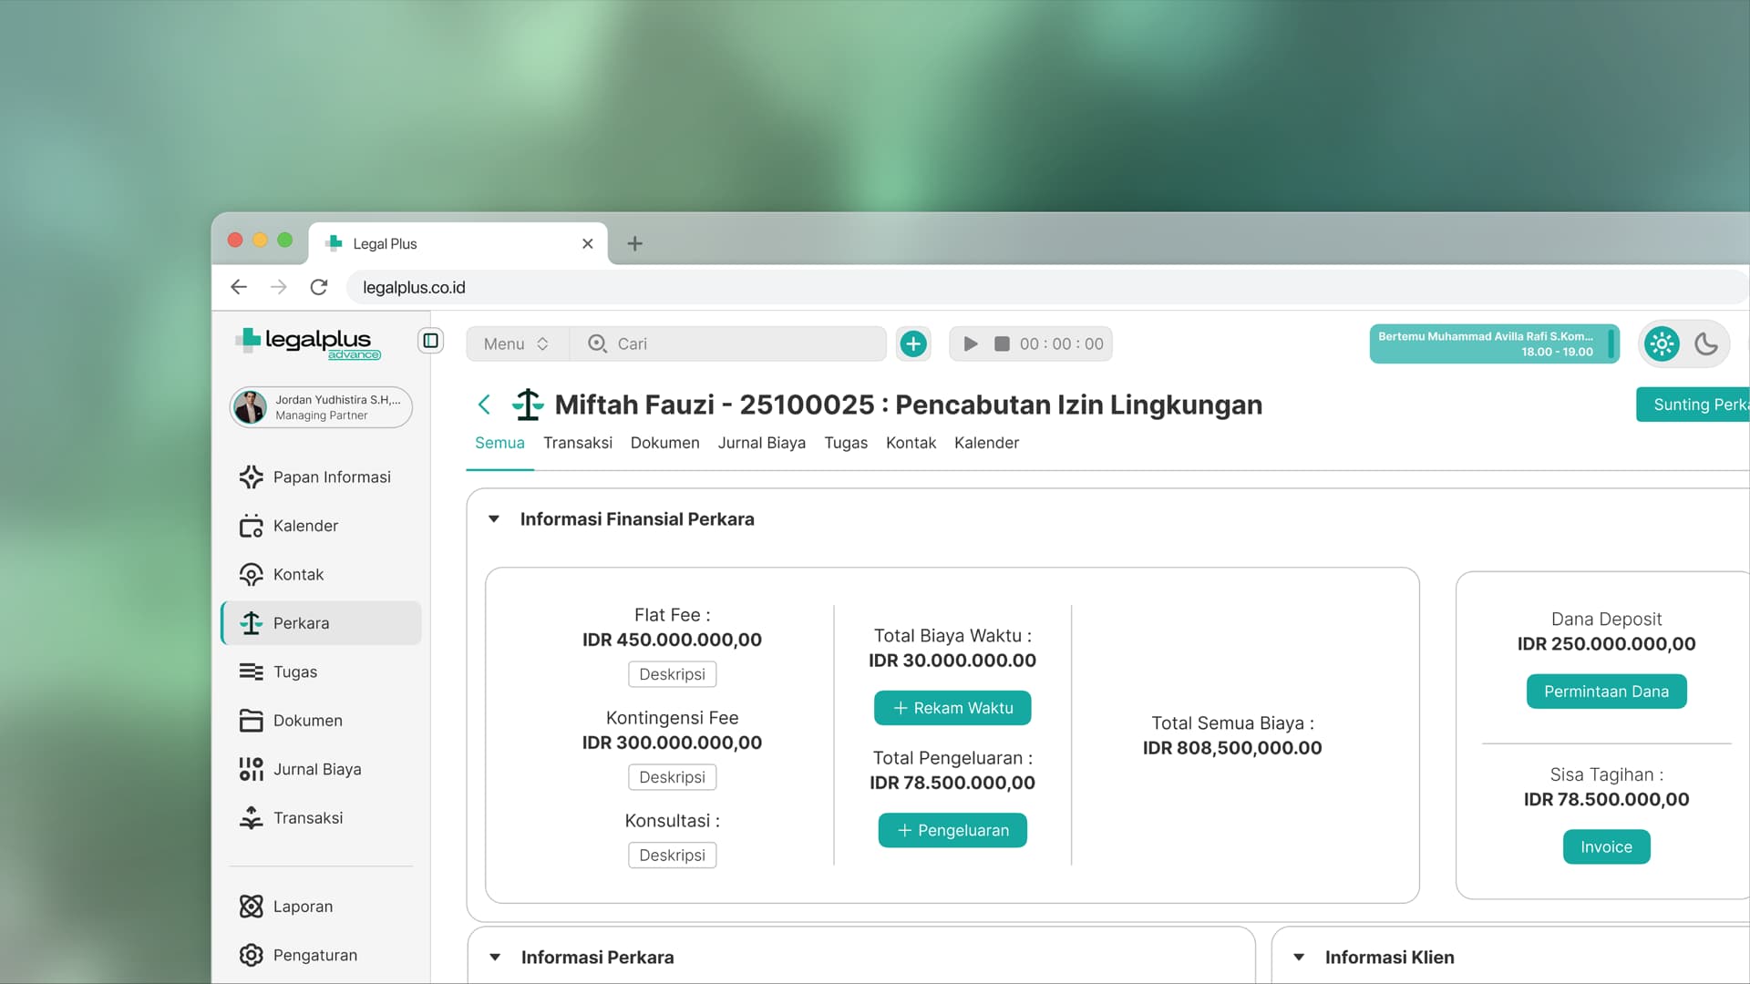Switch to dark mode moon toggle

(1706, 344)
